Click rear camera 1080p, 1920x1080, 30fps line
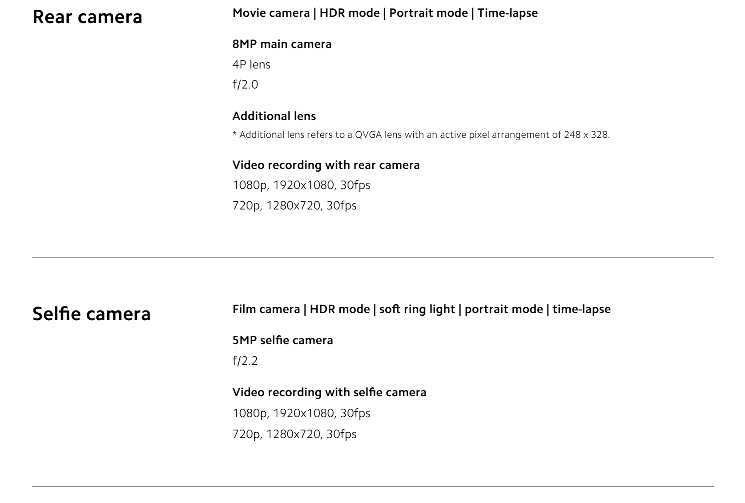 [x=302, y=185]
